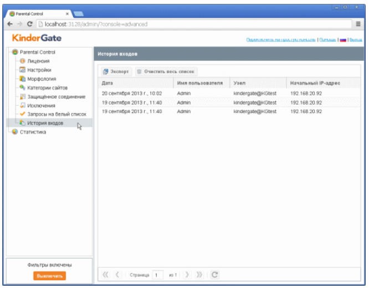Image resolution: width=369 pixels, height=288 pixels.
Task: Click the page number input field
Action: pos(158,274)
